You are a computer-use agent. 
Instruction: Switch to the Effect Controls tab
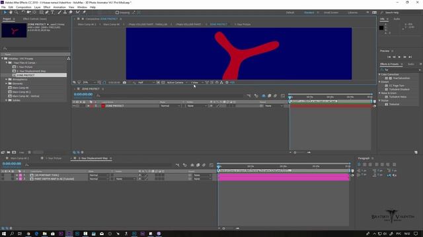tap(34, 19)
